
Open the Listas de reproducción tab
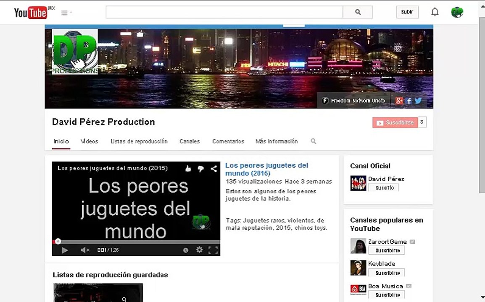pyautogui.click(x=139, y=141)
